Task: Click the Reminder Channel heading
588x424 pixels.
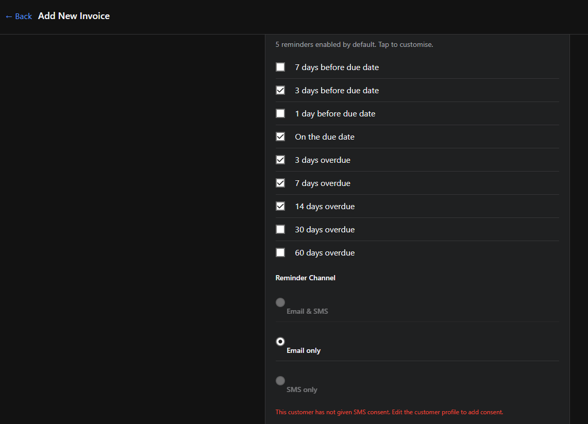Action: (x=305, y=278)
